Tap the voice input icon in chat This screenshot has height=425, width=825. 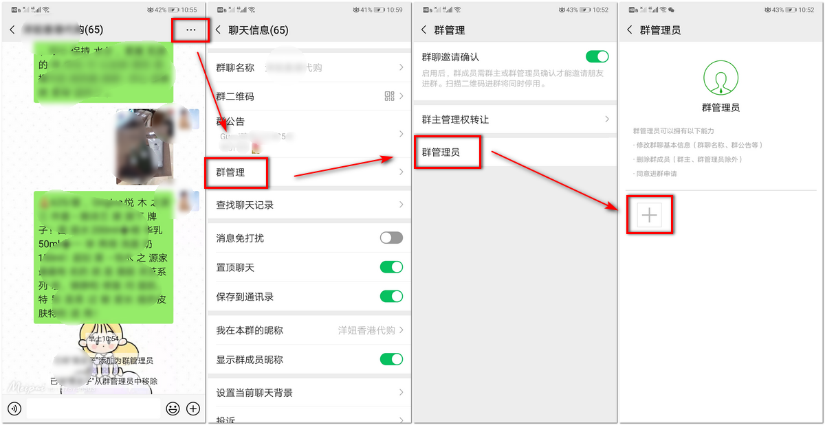tap(14, 409)
